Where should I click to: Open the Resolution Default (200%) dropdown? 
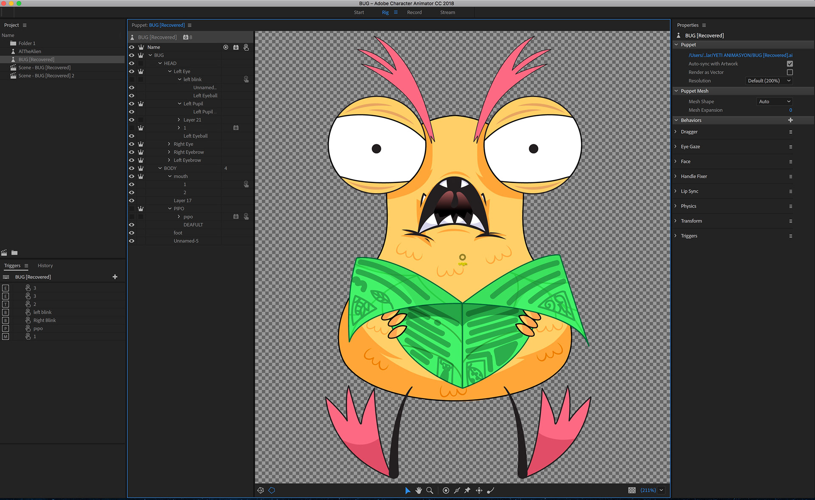(769, 81)
